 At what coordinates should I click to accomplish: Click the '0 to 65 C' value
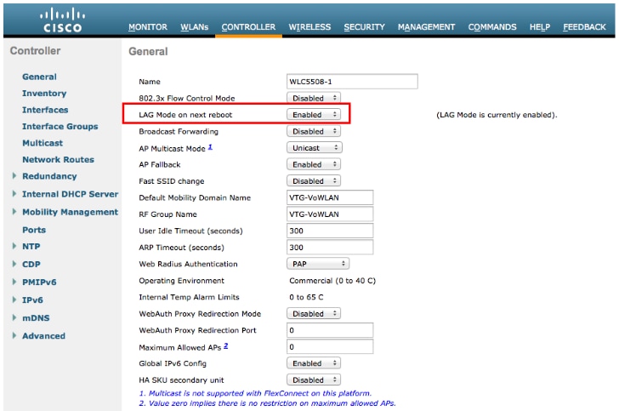pos(306,297)
